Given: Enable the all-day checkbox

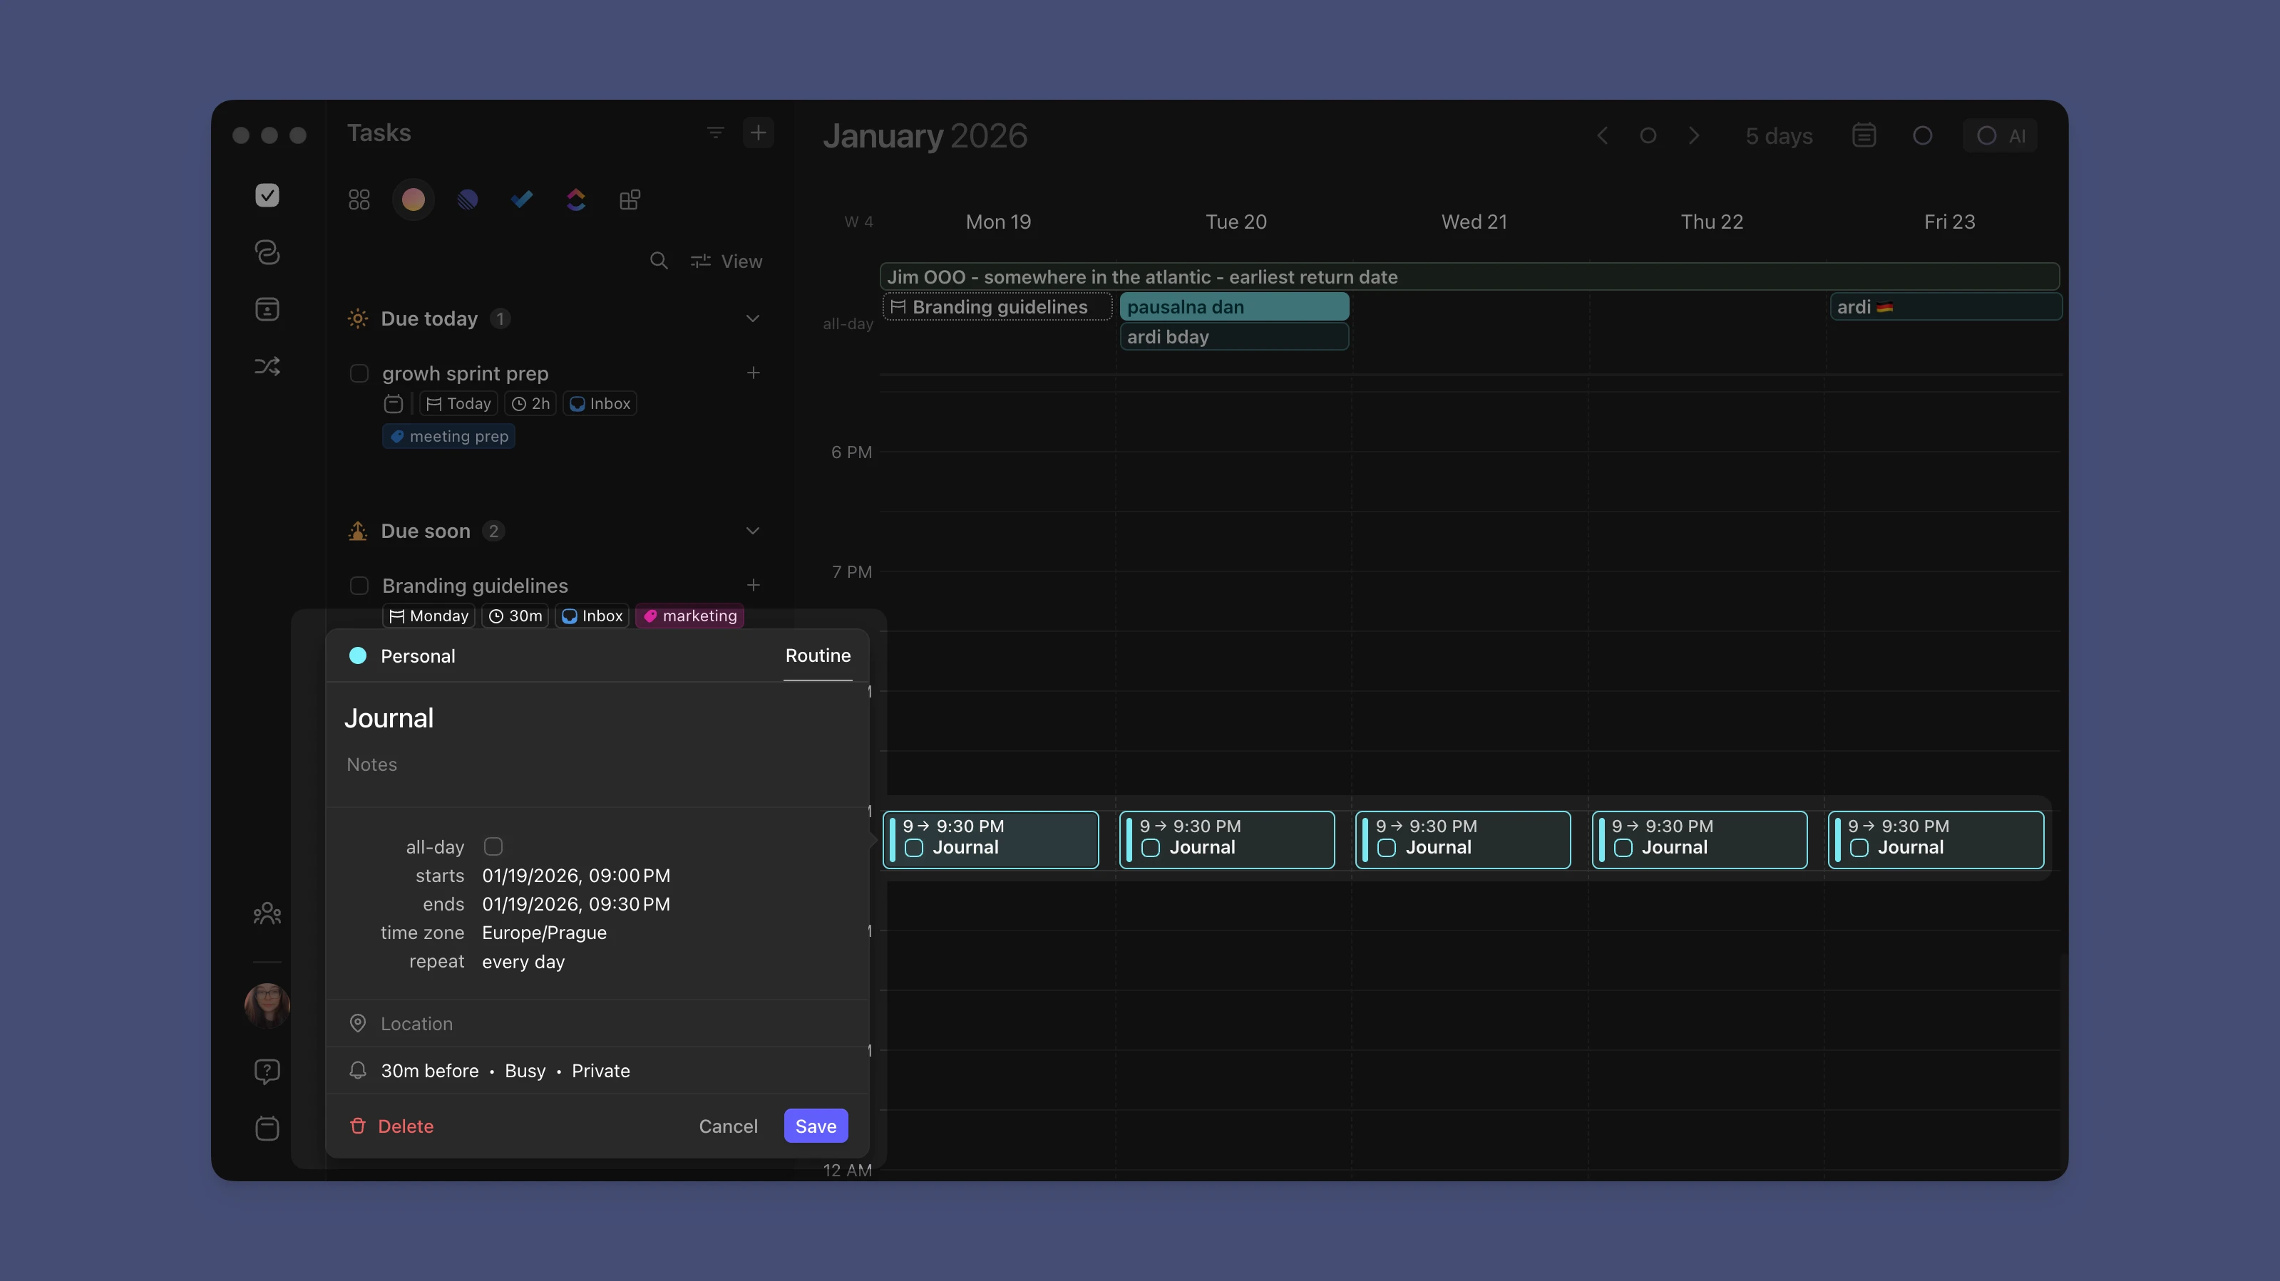Looking at the screenshot, I should tap(493, 846).
